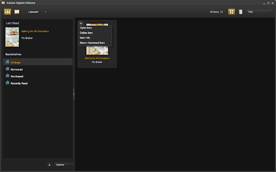Viewport: 276px width, 172px height.
Task: Click the book item menu arrow
Action: pos(81,23)
